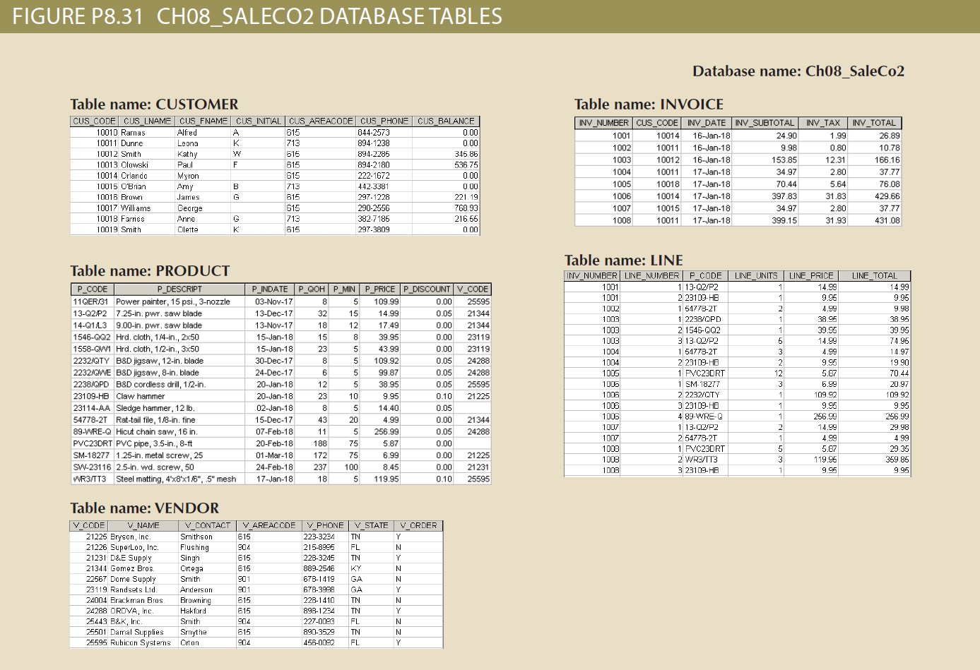Select the INV_NUMBER header in INVOICE
This screenshot has height=670, width=980.
(x=602, y=123)
